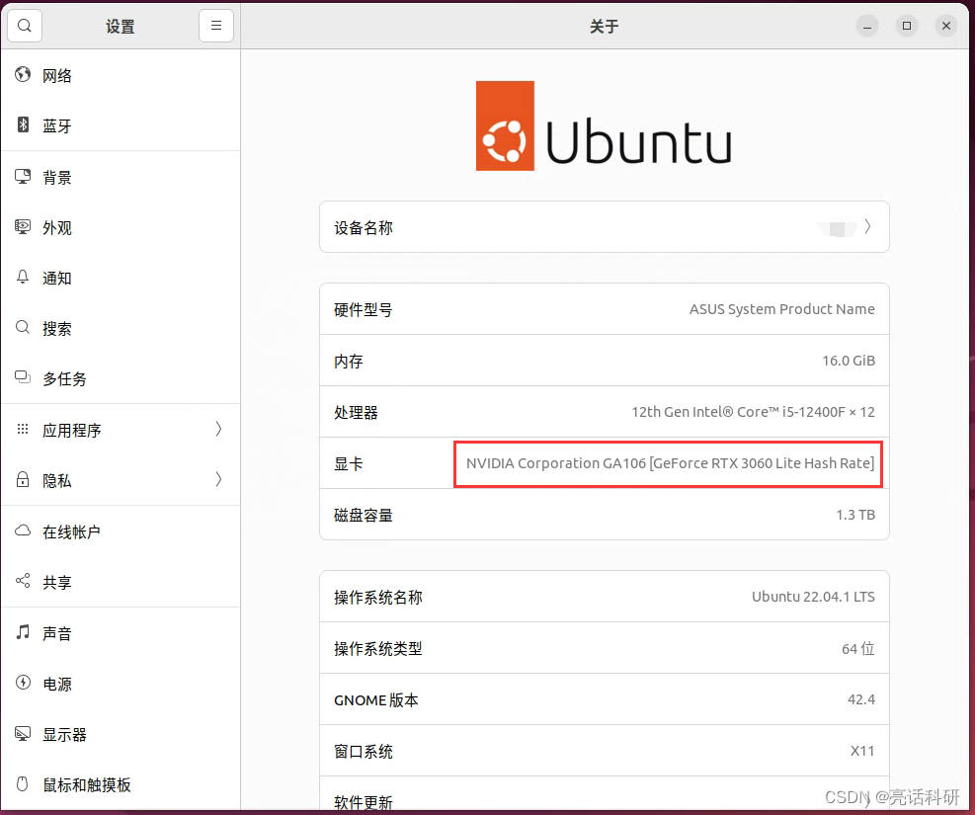Click the grid icon beside 应用程序

pyautogui.click(x=23, y=429)
